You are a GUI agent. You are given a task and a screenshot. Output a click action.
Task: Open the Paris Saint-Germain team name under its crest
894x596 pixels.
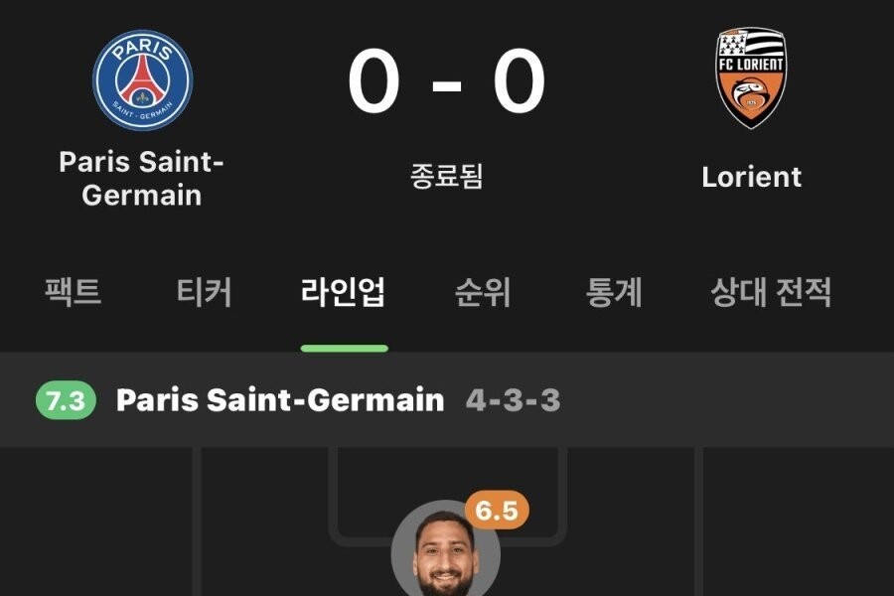point(141,179)
